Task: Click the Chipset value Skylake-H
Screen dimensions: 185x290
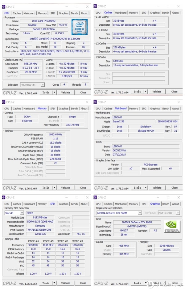Action: pos(146,127)
